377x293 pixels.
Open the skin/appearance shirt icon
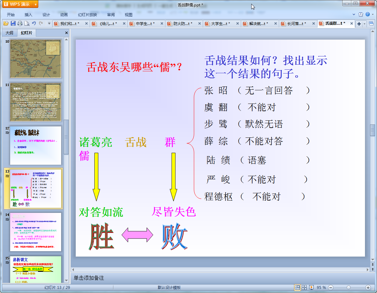(x=361, y=15)
